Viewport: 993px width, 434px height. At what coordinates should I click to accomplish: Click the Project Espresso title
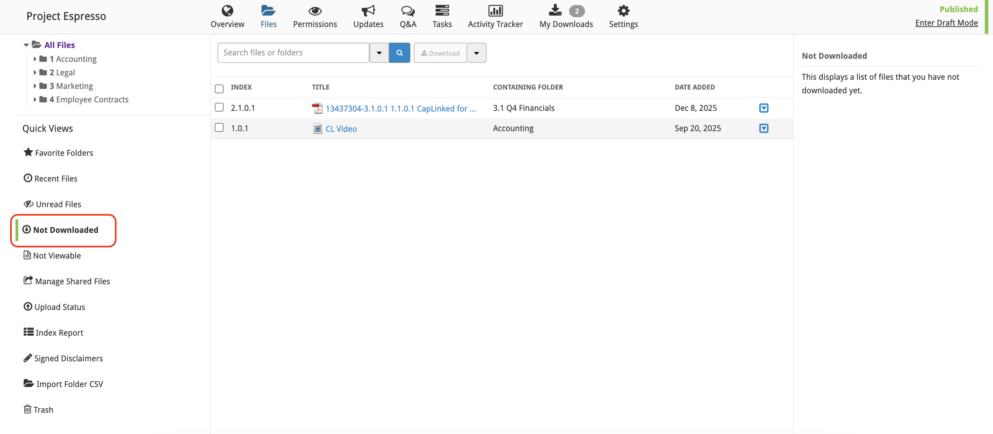tap(66, 16)
